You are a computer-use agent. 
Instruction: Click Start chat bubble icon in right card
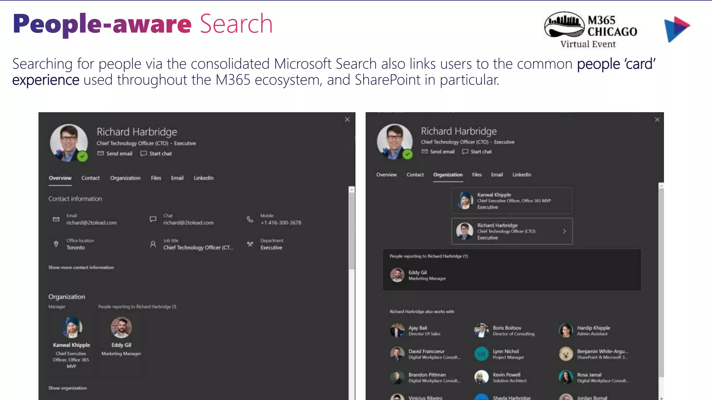coord(465,151)
